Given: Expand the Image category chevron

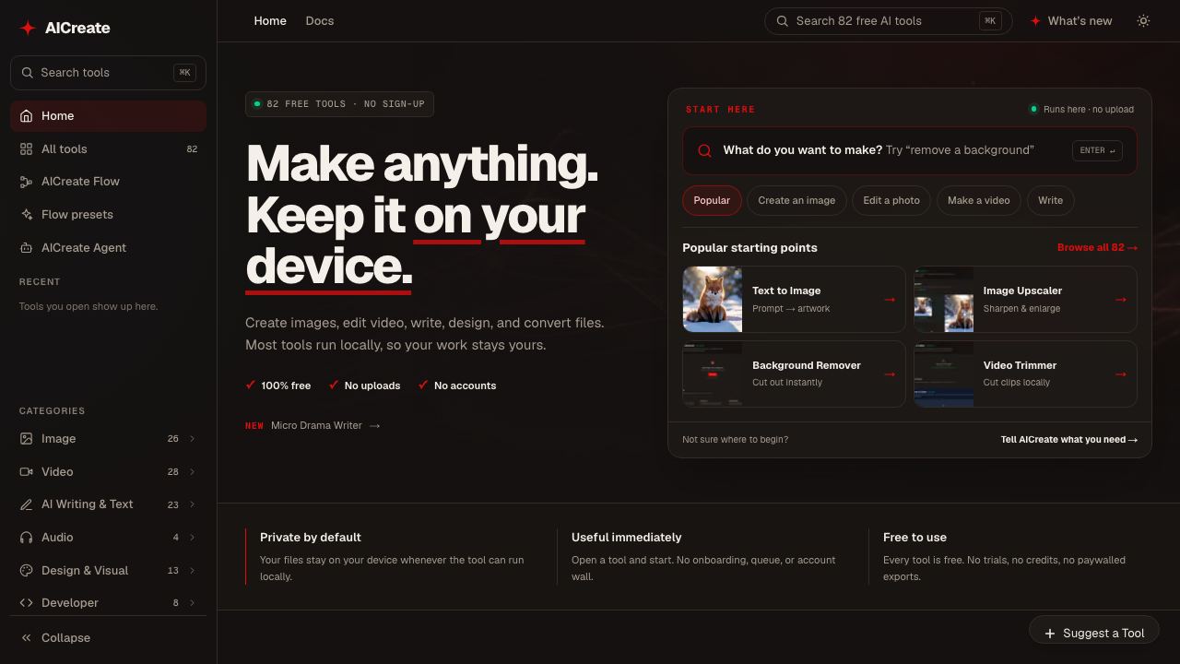Looking at the screenshot, I should tap(192, 439).
